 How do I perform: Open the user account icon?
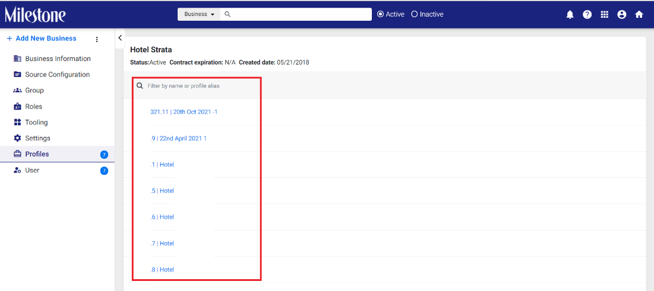click(622, 15)
